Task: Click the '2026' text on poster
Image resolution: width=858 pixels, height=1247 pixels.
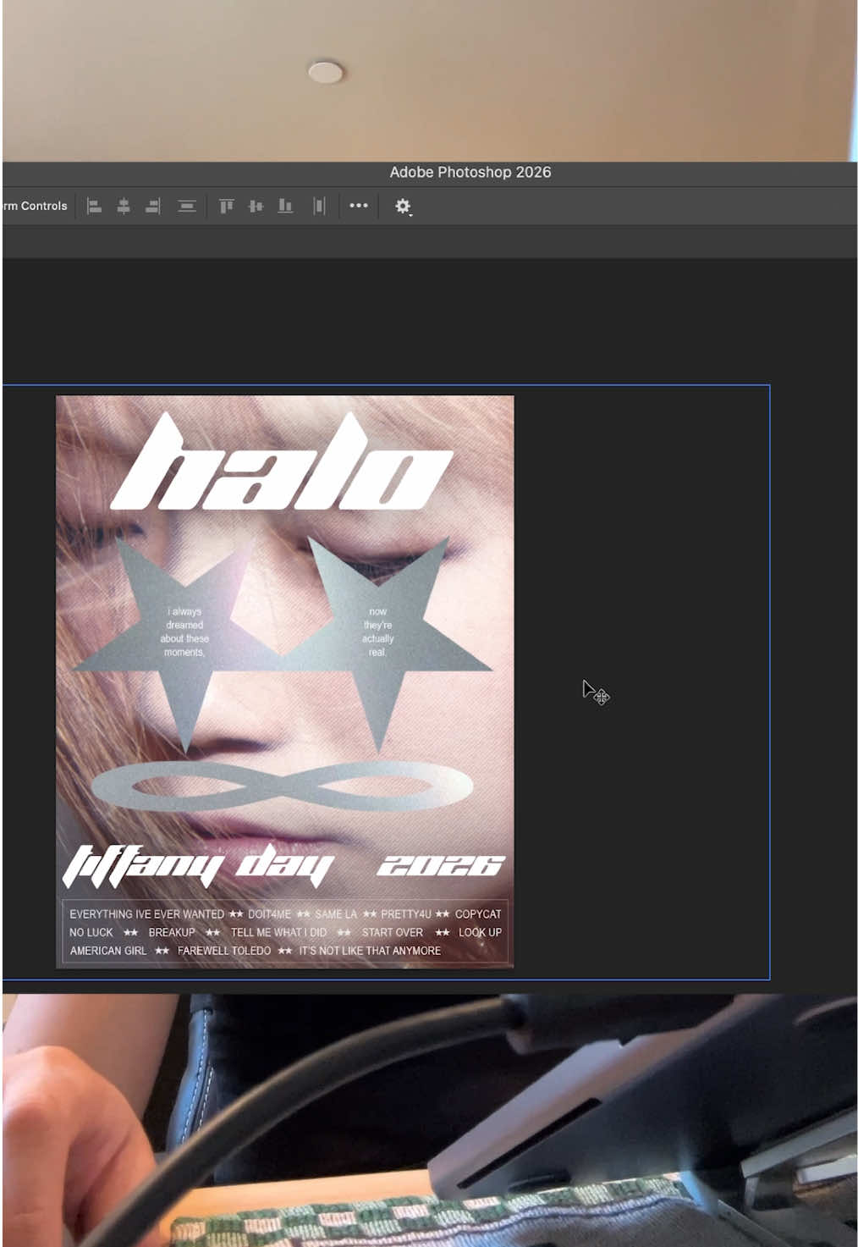Action: (441, 865)
